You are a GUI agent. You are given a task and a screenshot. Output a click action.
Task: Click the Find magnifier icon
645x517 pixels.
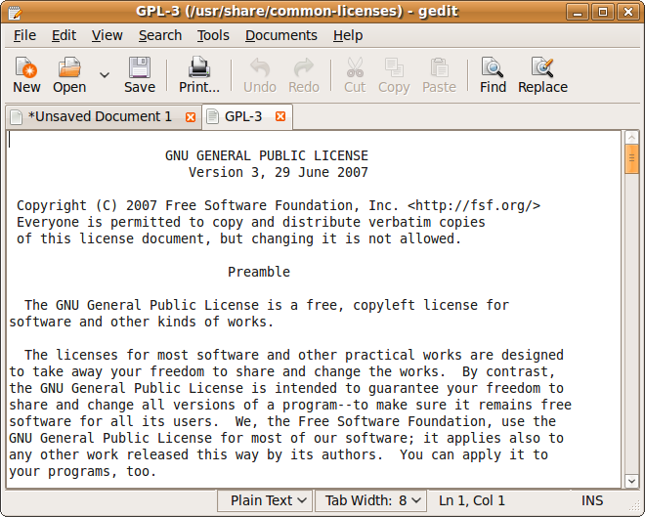(493, 68)
